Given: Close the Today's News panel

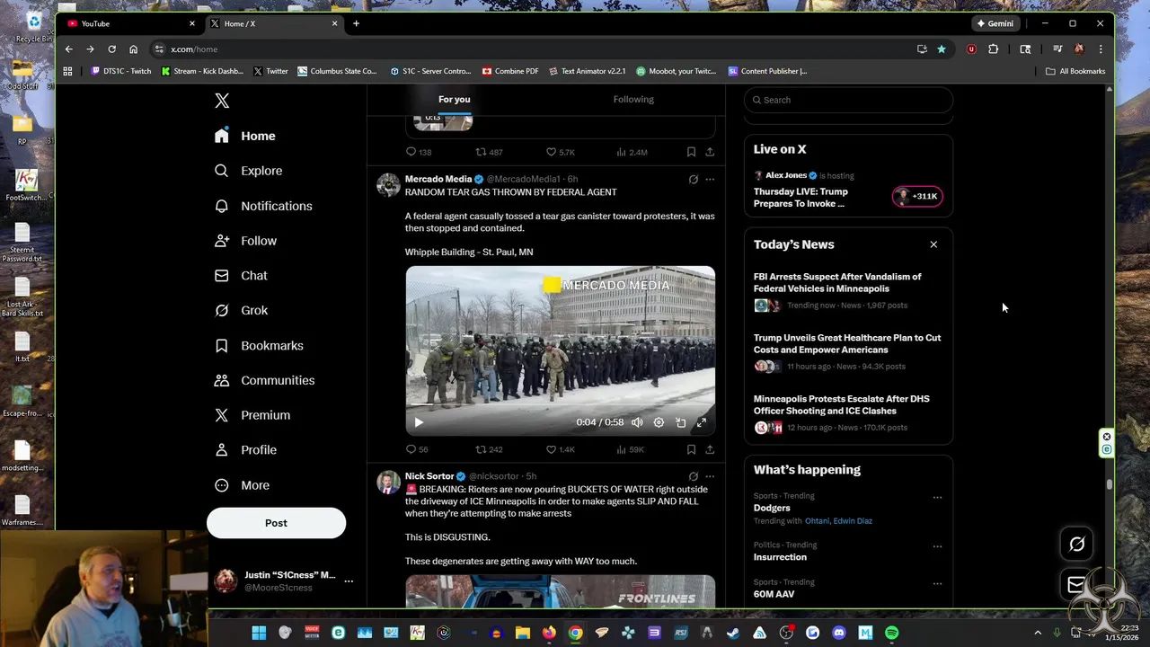Looking at the screenshot, I should [933, 244].
